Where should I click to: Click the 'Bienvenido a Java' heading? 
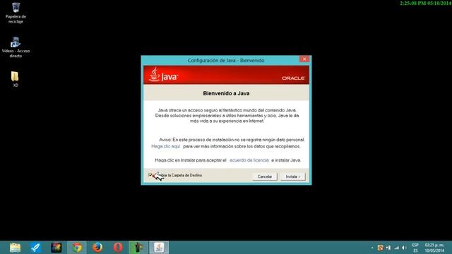[226, 93]
